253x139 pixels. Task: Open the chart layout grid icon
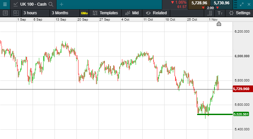(x=16, y=13)
